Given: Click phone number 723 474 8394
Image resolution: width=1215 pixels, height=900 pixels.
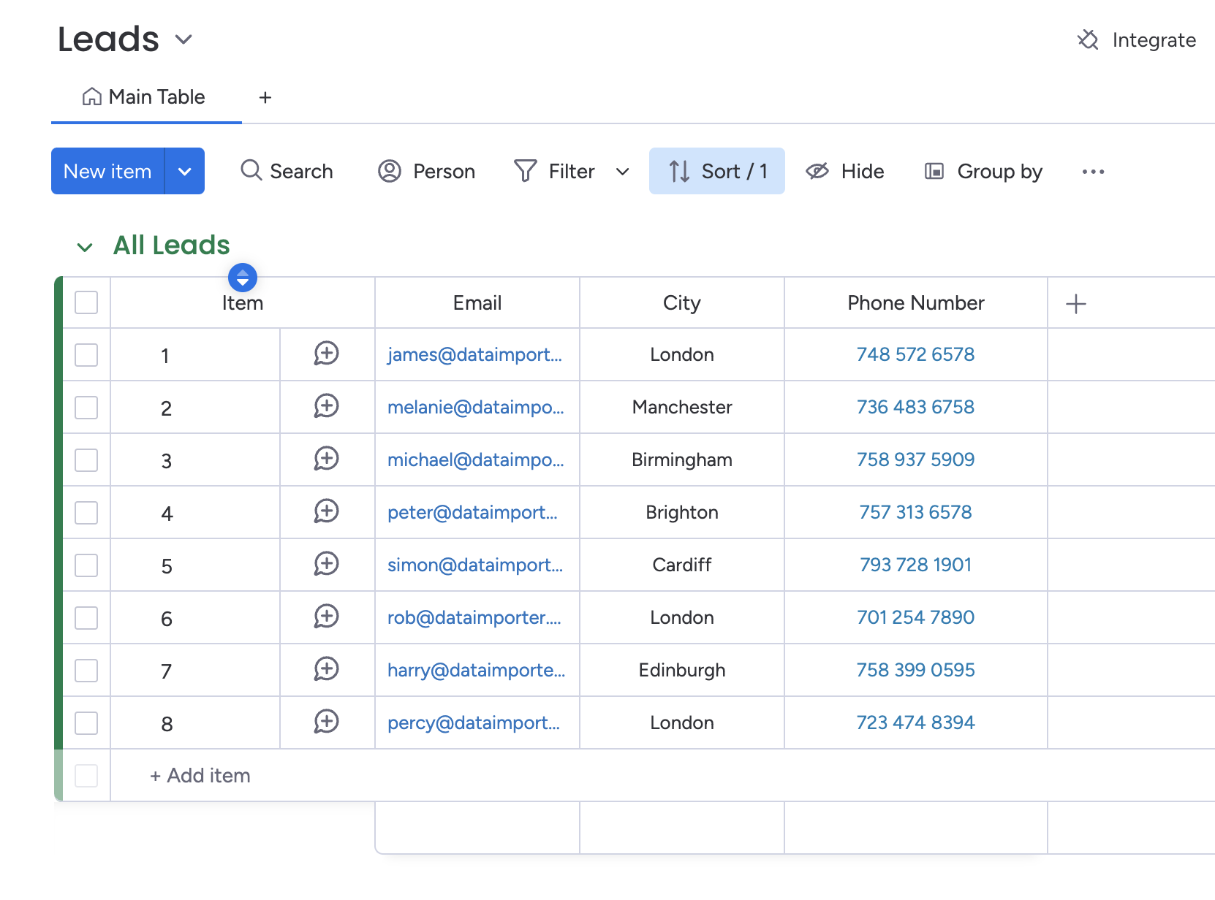Looking at the screenshot, I should click(915, 722).
